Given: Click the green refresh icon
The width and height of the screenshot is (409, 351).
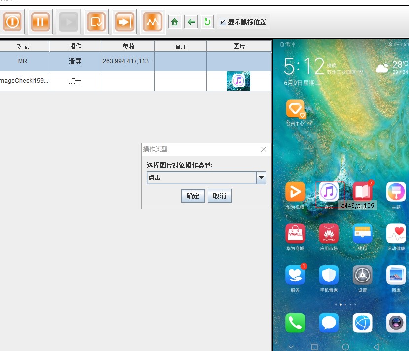Looking at the screenshot, I should [x=207, y=22].
